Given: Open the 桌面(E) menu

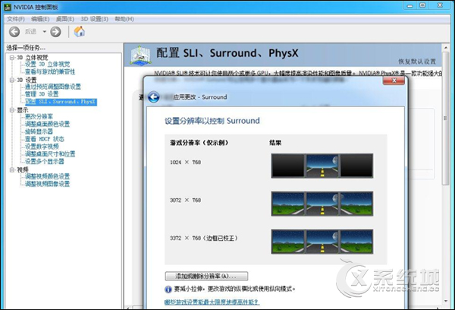Looking at the screenshot, I should (x=65, y=19).
